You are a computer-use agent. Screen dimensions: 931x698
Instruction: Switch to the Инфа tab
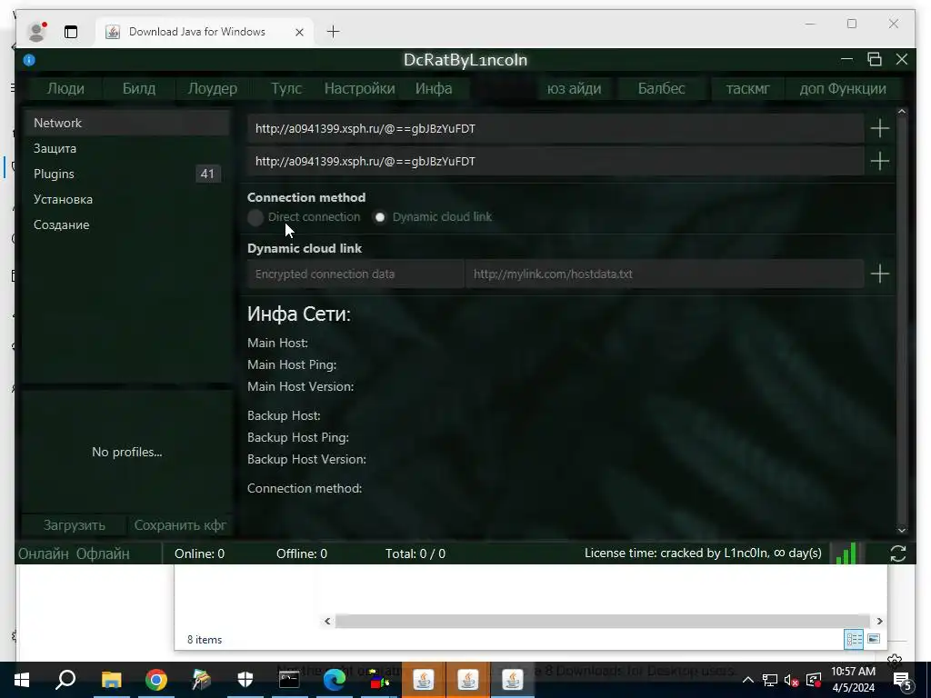(434, 88)
